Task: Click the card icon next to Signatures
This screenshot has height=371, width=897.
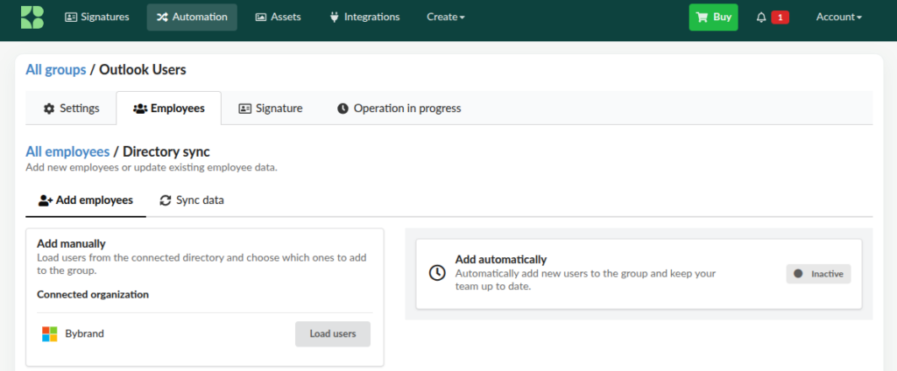Action: 71,17
